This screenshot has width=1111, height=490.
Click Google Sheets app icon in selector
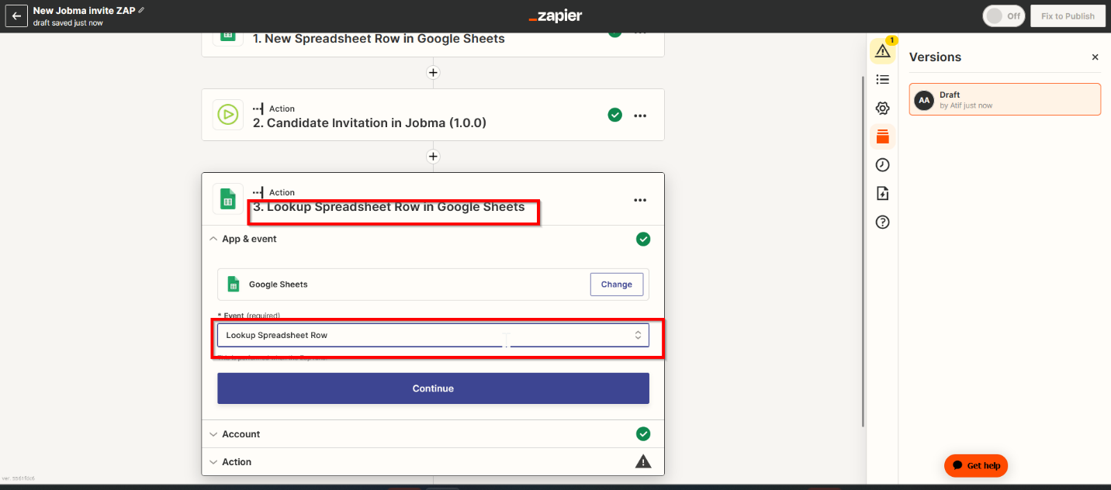pyautogui.click(x=234, y=285)
